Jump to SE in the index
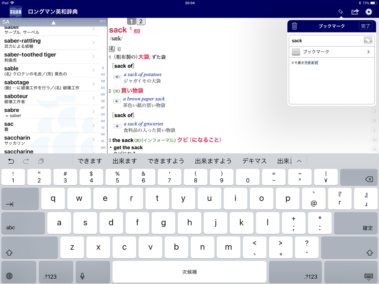 point(103,101)
